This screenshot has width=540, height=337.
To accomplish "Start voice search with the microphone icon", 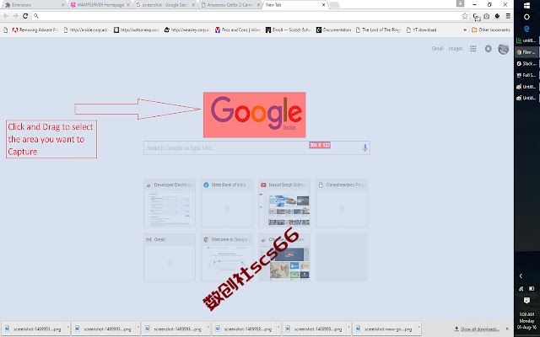I will coord(364,148).
